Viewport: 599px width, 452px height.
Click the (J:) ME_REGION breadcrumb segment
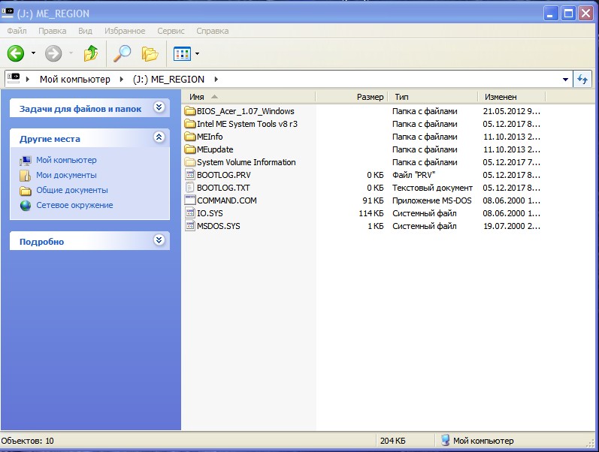[168, 80]
